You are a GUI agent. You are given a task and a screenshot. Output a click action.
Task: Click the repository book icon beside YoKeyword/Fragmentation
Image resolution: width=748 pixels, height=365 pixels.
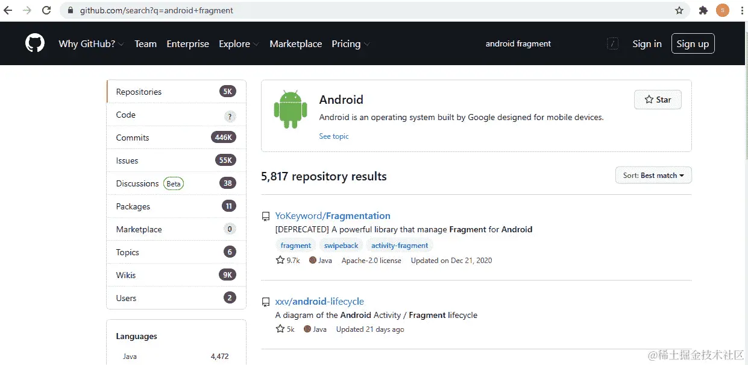(x=265, y=215)
